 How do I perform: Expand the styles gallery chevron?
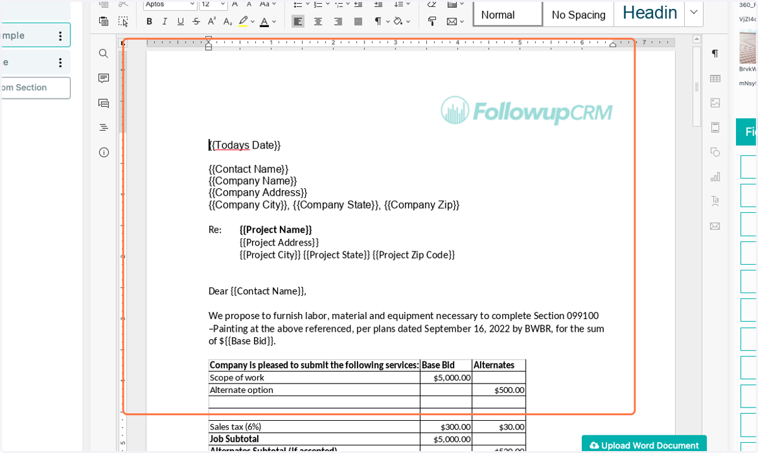694,13
